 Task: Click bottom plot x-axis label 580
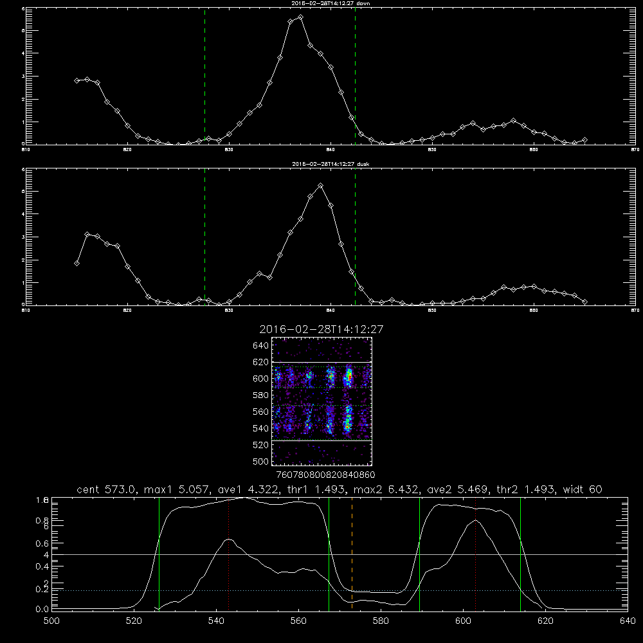click(381, 621)
